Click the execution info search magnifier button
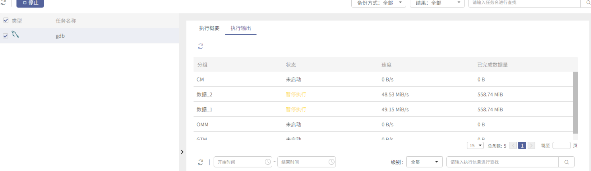This screenshot has height=171, width=591. click(x=566, y=162)
